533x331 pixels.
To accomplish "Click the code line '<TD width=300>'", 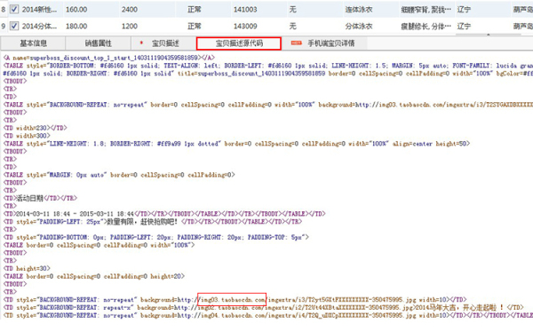I will coord(27,136).
